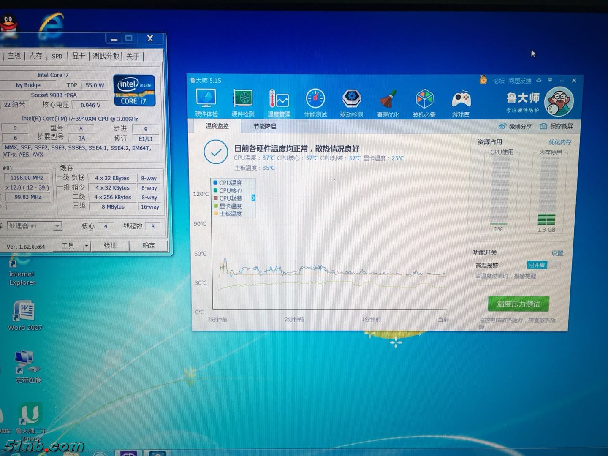This screenshot has height=456, width=608.
Task: Click the 微博分享 share icon
Action: pyautogui.click(x=515, y=126)
